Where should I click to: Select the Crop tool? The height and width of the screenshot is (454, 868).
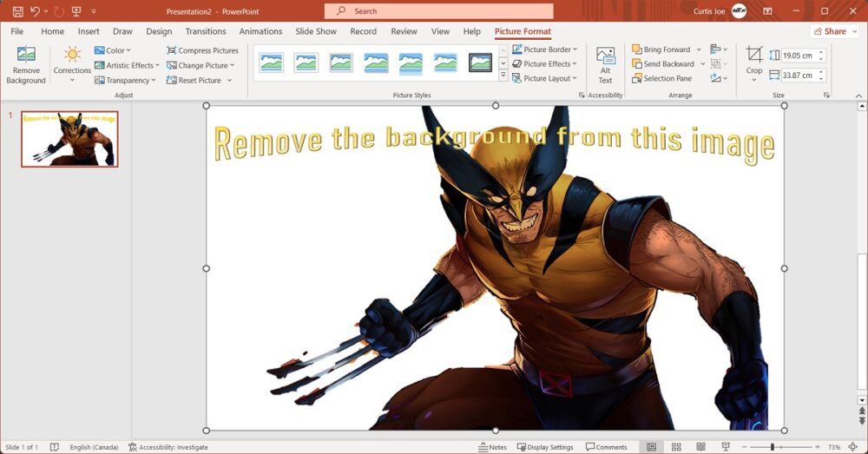pyautogui.click(x=753, y=57)
